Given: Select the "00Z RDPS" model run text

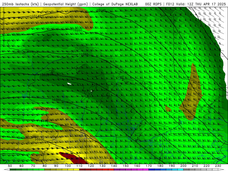Looking at the screenshot, I should 153,4.
